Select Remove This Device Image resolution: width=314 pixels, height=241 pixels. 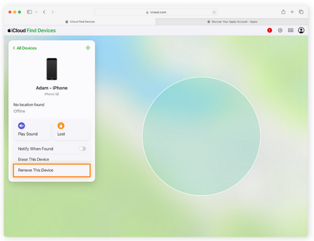pyautogui.click(x=52, y=170)
